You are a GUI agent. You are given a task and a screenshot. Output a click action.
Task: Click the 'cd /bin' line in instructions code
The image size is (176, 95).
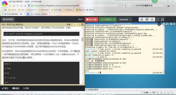pyautogui.click(x=7, y=68)
